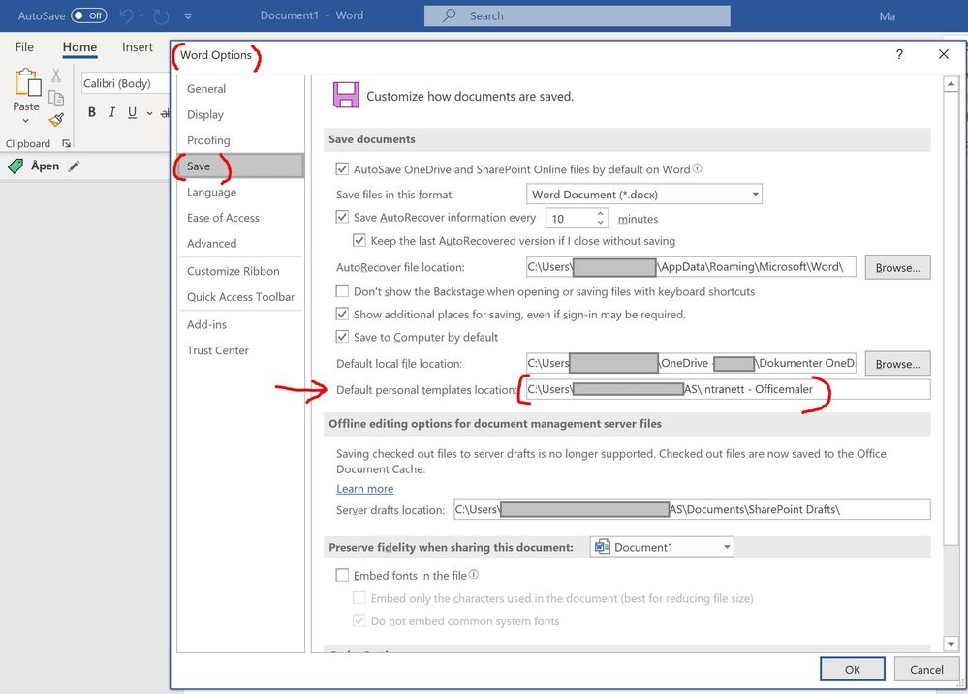Image resolution: width=968 pixels, height=694 pixels.
Task: Toggle Bold formatting
Action: click(x=92, y=112)
